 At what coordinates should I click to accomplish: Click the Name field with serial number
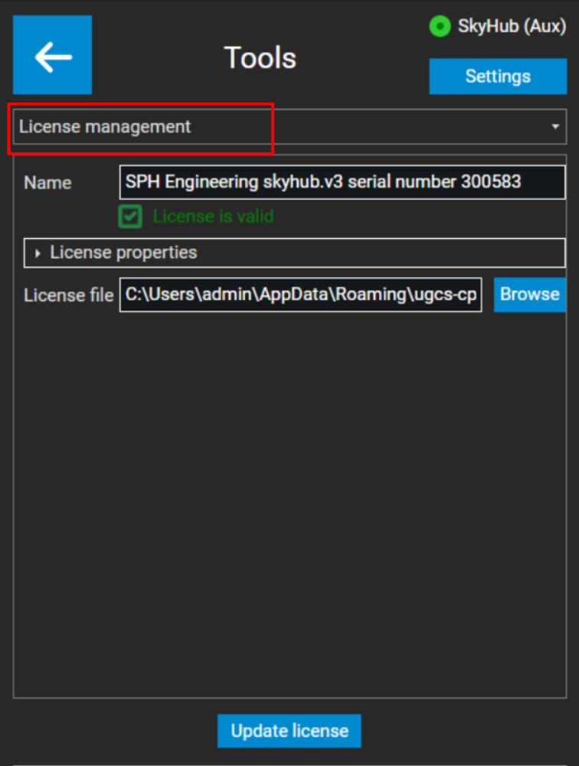click(342, 182)
